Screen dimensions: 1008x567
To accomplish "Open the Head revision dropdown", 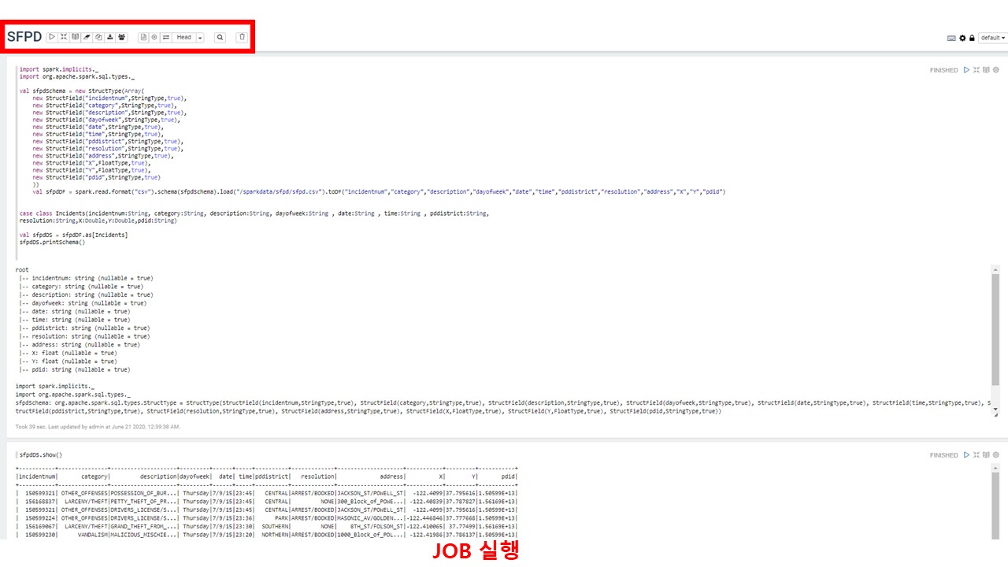I will (184, 37).
